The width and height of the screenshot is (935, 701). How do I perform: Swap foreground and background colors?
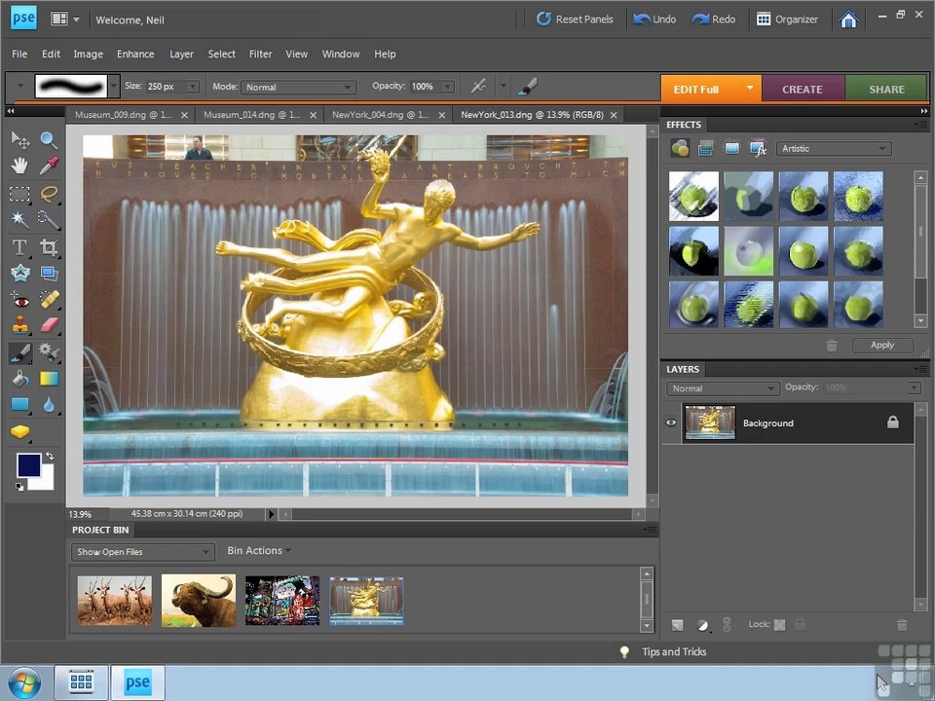50,456
